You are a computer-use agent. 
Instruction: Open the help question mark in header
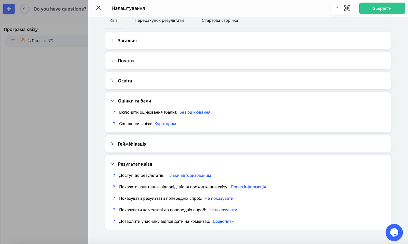tap(337, 8)
